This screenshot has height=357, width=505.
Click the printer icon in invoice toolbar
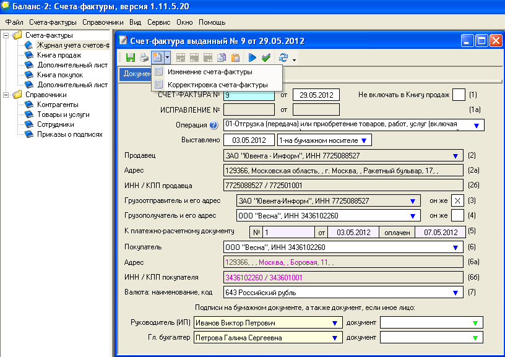(144, 58)
